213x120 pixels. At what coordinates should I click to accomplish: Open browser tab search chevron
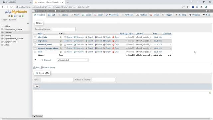tap(192, 2)
